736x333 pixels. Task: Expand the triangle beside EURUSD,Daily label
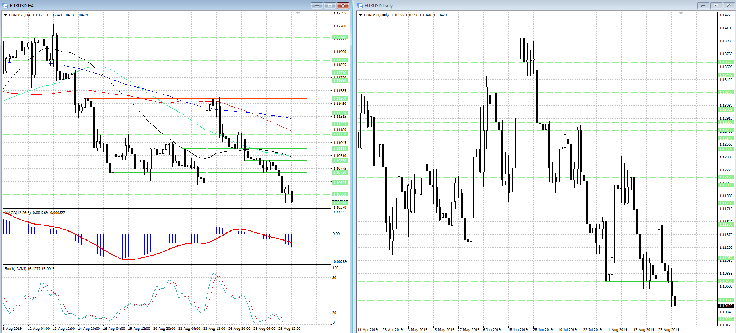[361, 15]
